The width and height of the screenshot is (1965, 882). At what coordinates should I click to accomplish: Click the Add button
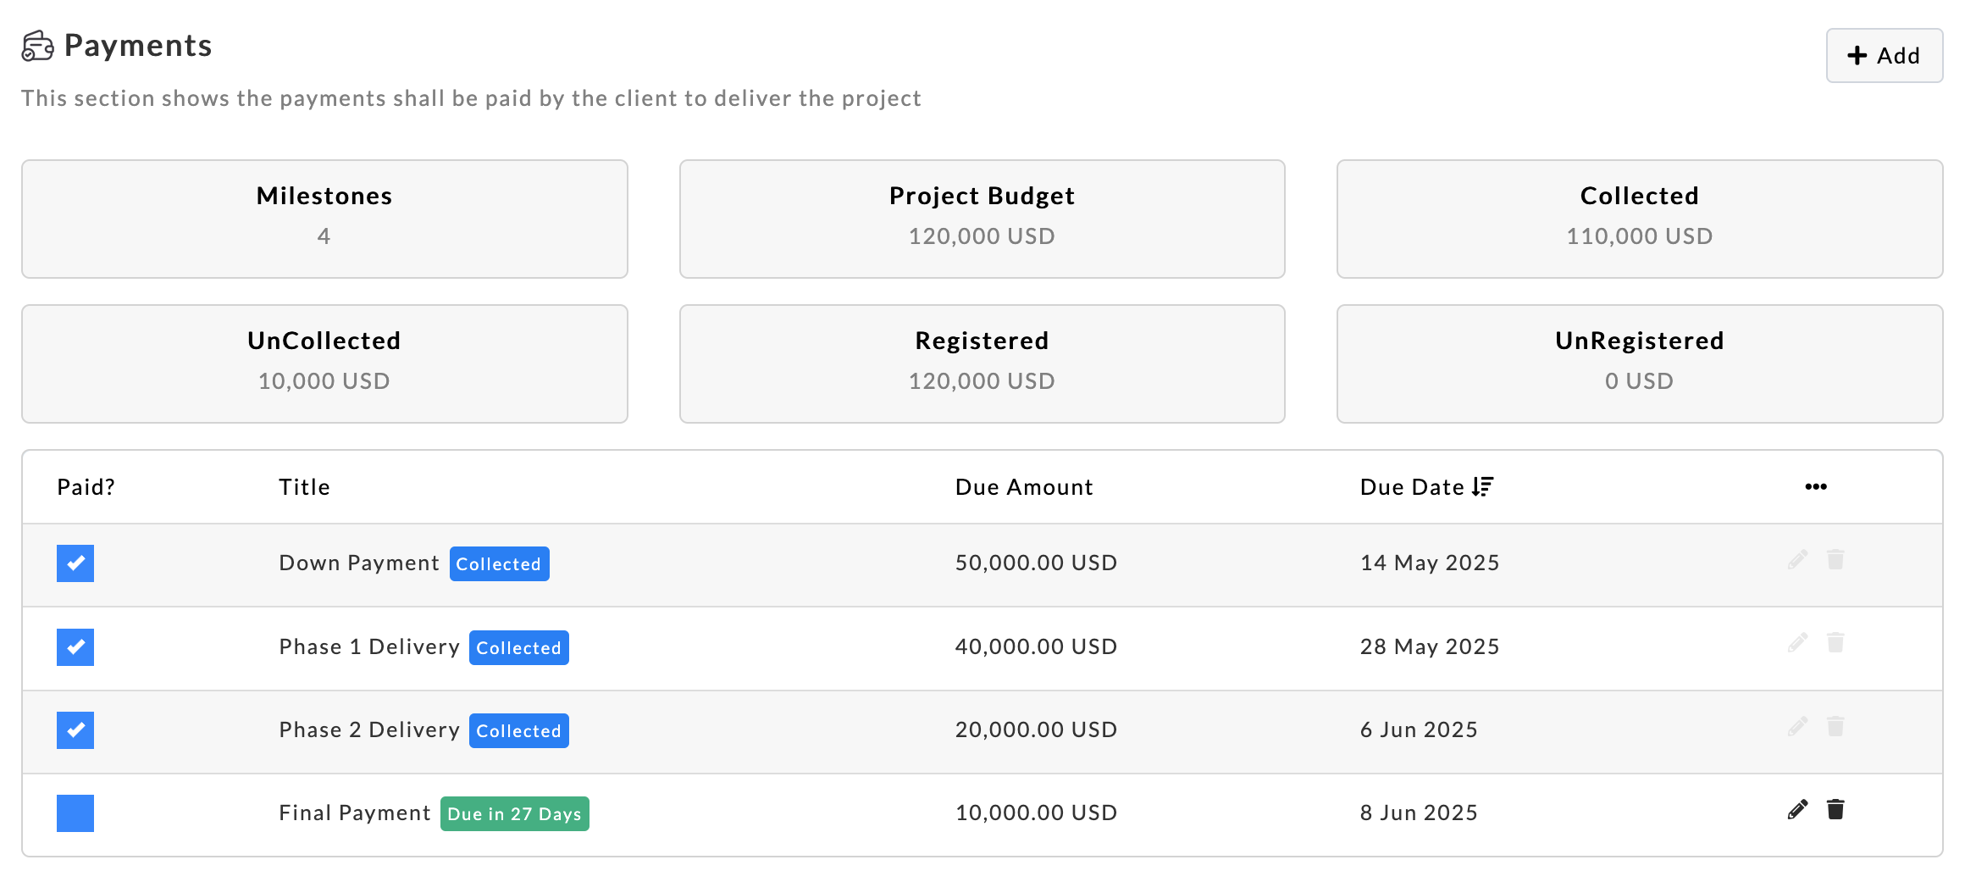[x=1884, y=56]
